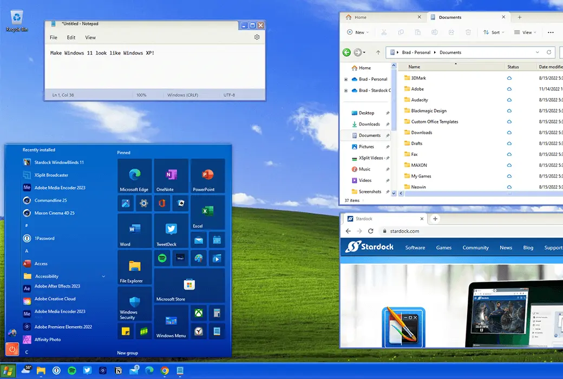The image size is (563, 379).
Task: Select the Documents tab in File Explorer
Action: coord(468,17)
